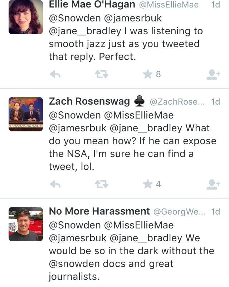Follow Ellie Mae O'Hagan via add-person icon
The width and height of the screenshot is (229, 287).
(214, 74)
